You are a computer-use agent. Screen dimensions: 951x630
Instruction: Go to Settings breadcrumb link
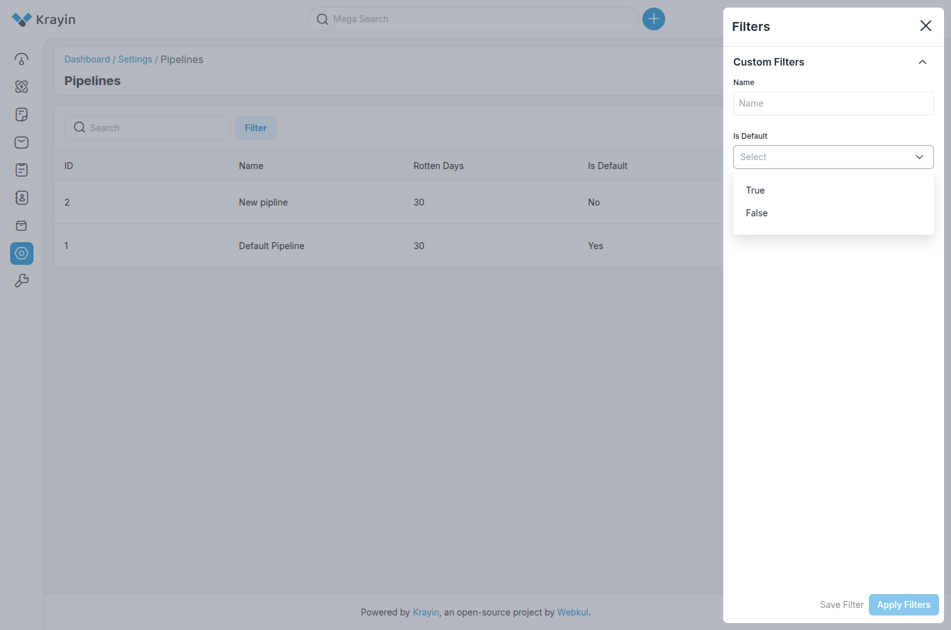(x=135, y=59)
